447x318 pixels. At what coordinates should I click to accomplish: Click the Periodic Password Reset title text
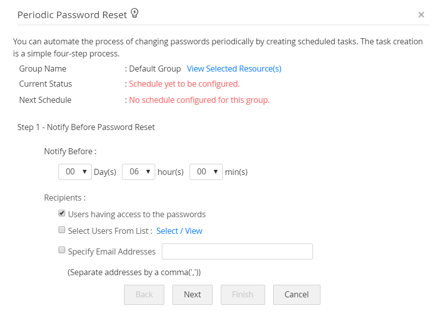tap(72, 15)
